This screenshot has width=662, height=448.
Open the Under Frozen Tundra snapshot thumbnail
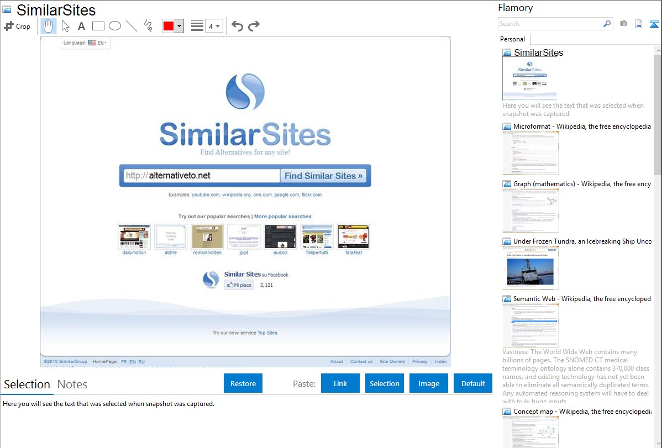tap(530, 268)
